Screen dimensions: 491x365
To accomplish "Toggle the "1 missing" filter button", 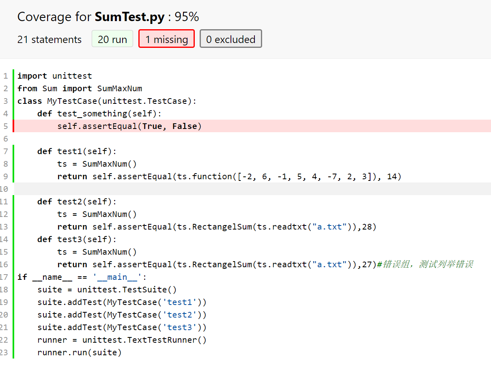I will coord(166,39).
